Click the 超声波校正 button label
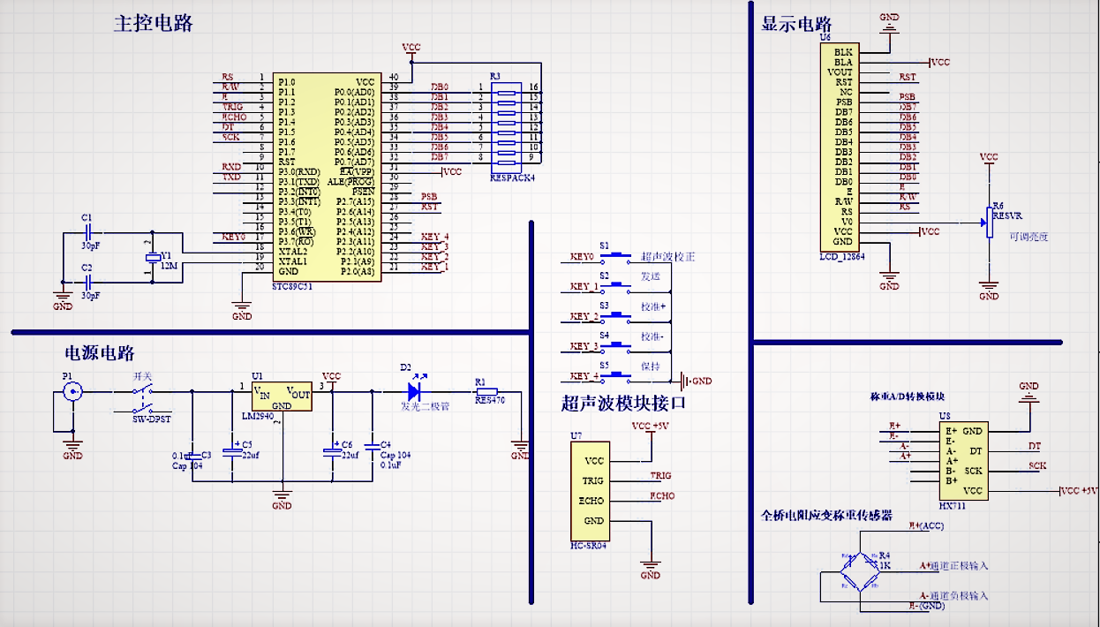Image resolution: width=1100 pixels, height=627 pixels. (x=667, y=256)
